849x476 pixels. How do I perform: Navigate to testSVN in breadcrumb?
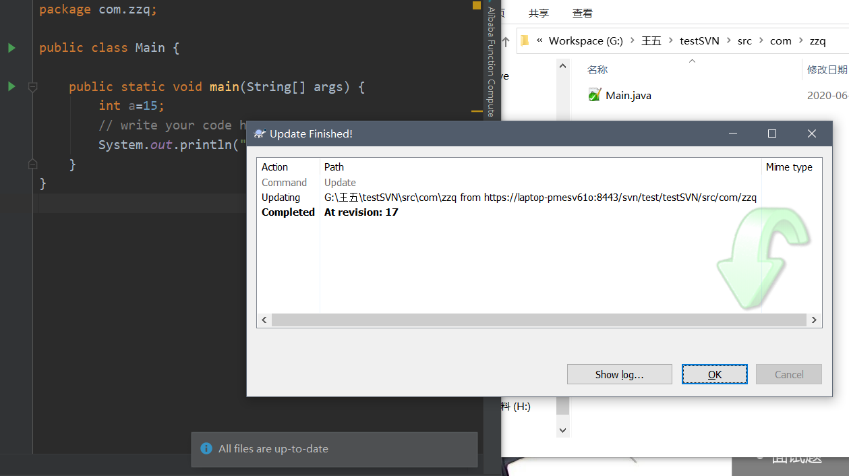[699, 40]
